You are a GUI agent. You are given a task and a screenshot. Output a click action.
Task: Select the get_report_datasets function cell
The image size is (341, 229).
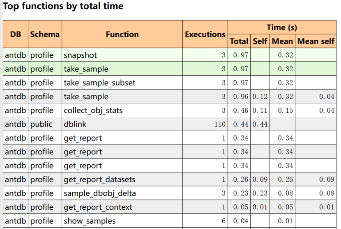pos(99,179)
